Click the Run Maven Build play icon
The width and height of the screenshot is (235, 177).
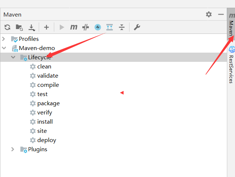[62, 27]
